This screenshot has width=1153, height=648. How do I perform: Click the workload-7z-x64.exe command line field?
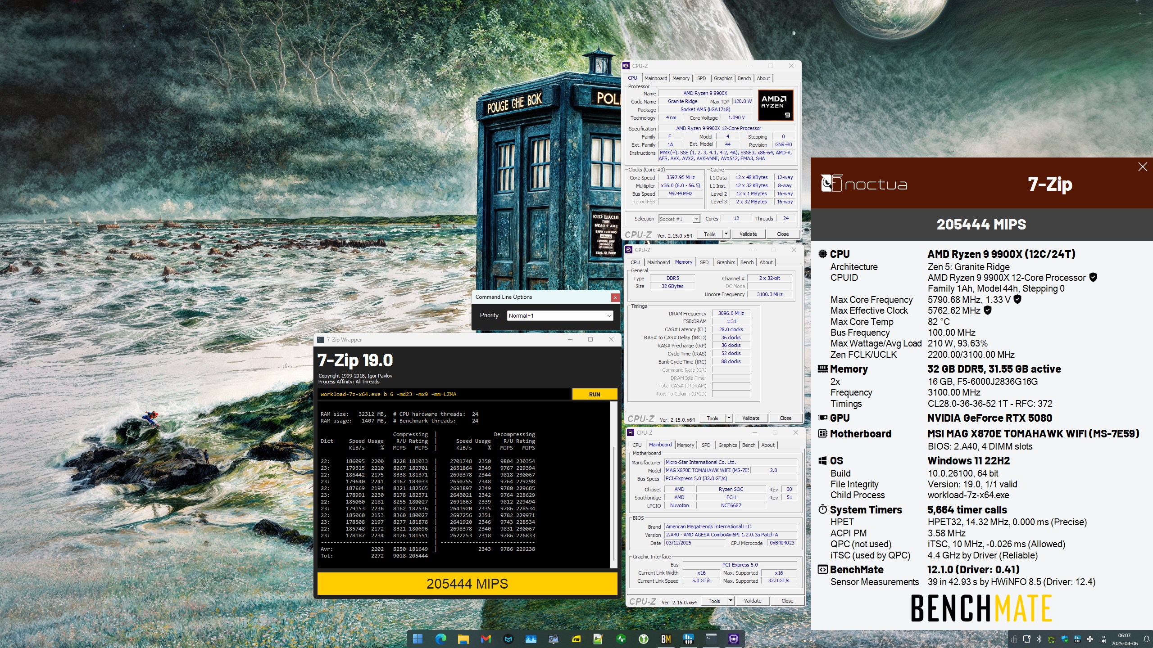tap(444, 394)
